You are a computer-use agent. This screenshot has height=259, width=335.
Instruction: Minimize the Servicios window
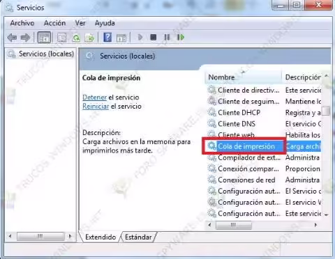[281, 5]
